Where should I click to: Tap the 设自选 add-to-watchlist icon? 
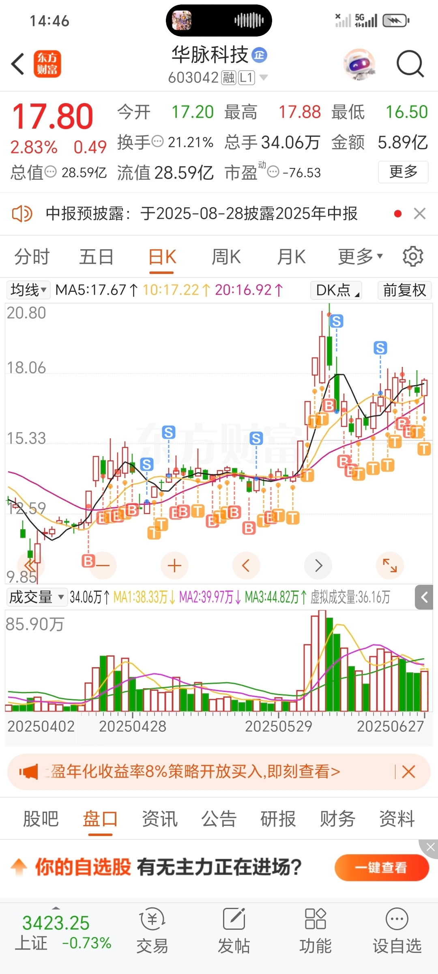(x=397, y=931)
